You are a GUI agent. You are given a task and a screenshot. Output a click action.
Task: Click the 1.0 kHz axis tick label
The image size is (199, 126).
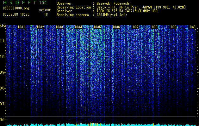(x=3, y=57)
